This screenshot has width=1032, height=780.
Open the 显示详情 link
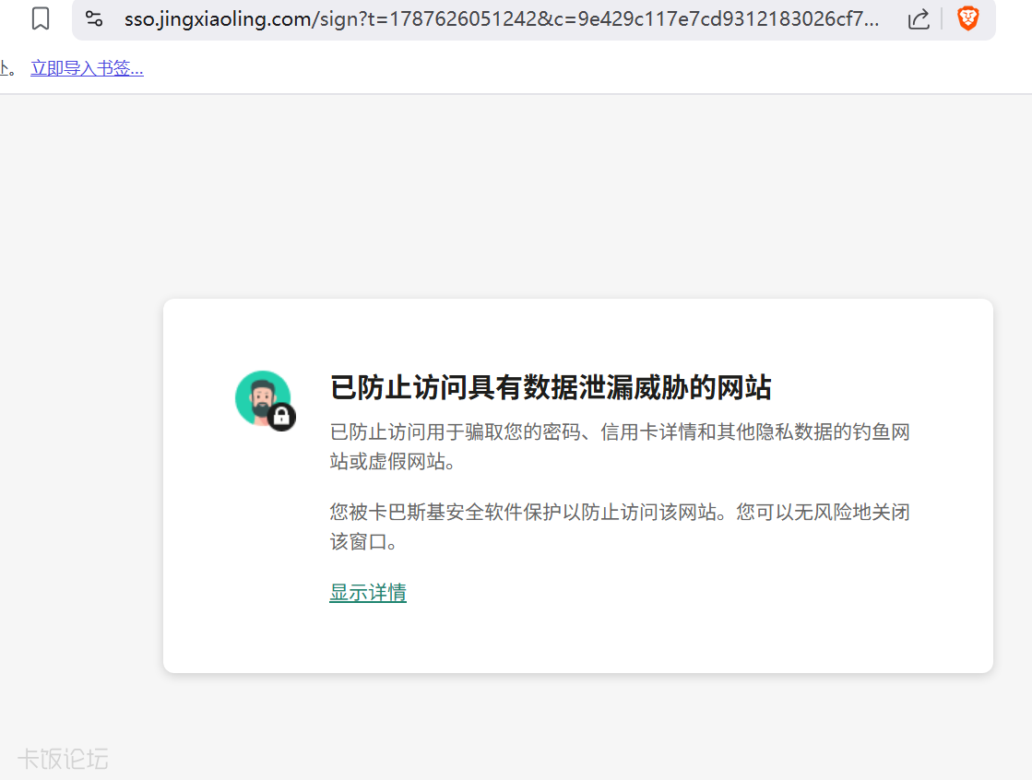pos(368,593)
